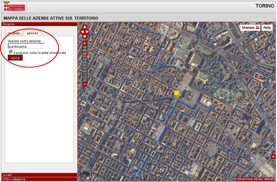Zoom out using the bottom minus button

(85, 84)
